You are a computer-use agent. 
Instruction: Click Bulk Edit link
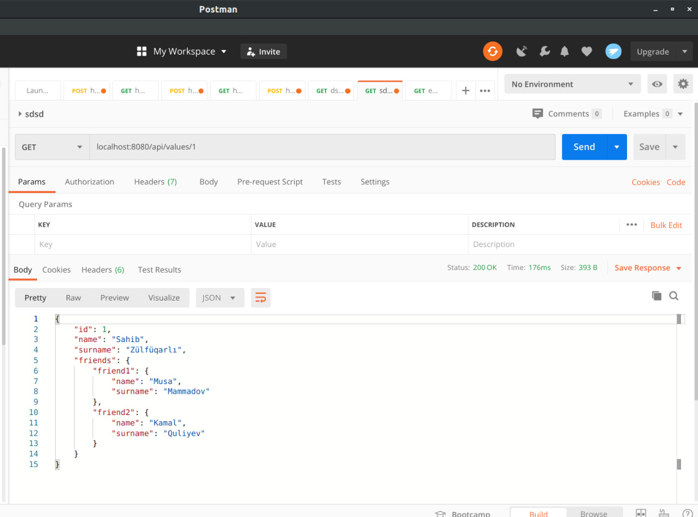(x=666, y=225)
